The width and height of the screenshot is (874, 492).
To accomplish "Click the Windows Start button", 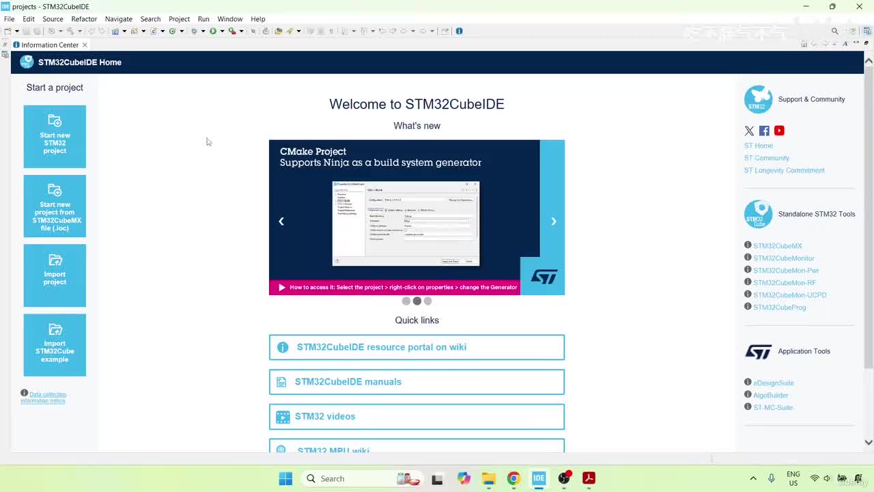I will (285, 478).
